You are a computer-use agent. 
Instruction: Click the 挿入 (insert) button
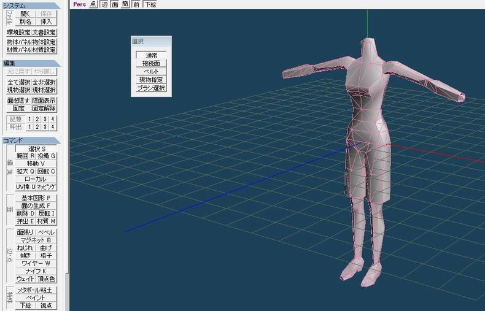tap(46, 21)
